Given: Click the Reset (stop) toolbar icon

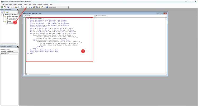Looking at the screenshot, I should coord(31,7).
